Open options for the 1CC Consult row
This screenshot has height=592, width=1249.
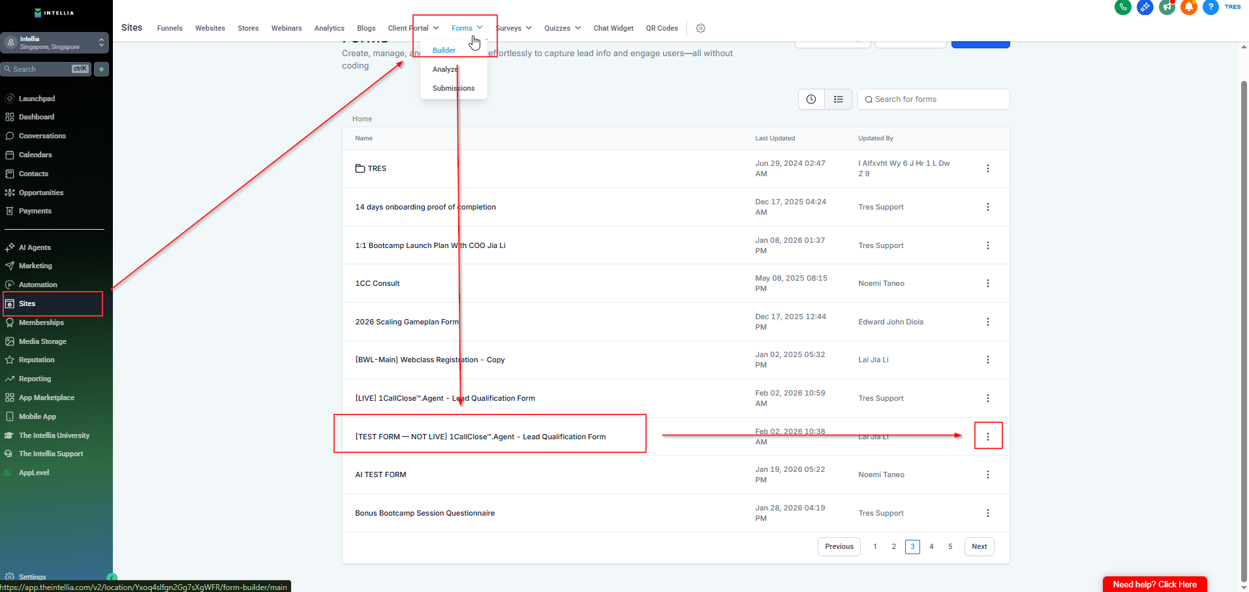(988, 283)
